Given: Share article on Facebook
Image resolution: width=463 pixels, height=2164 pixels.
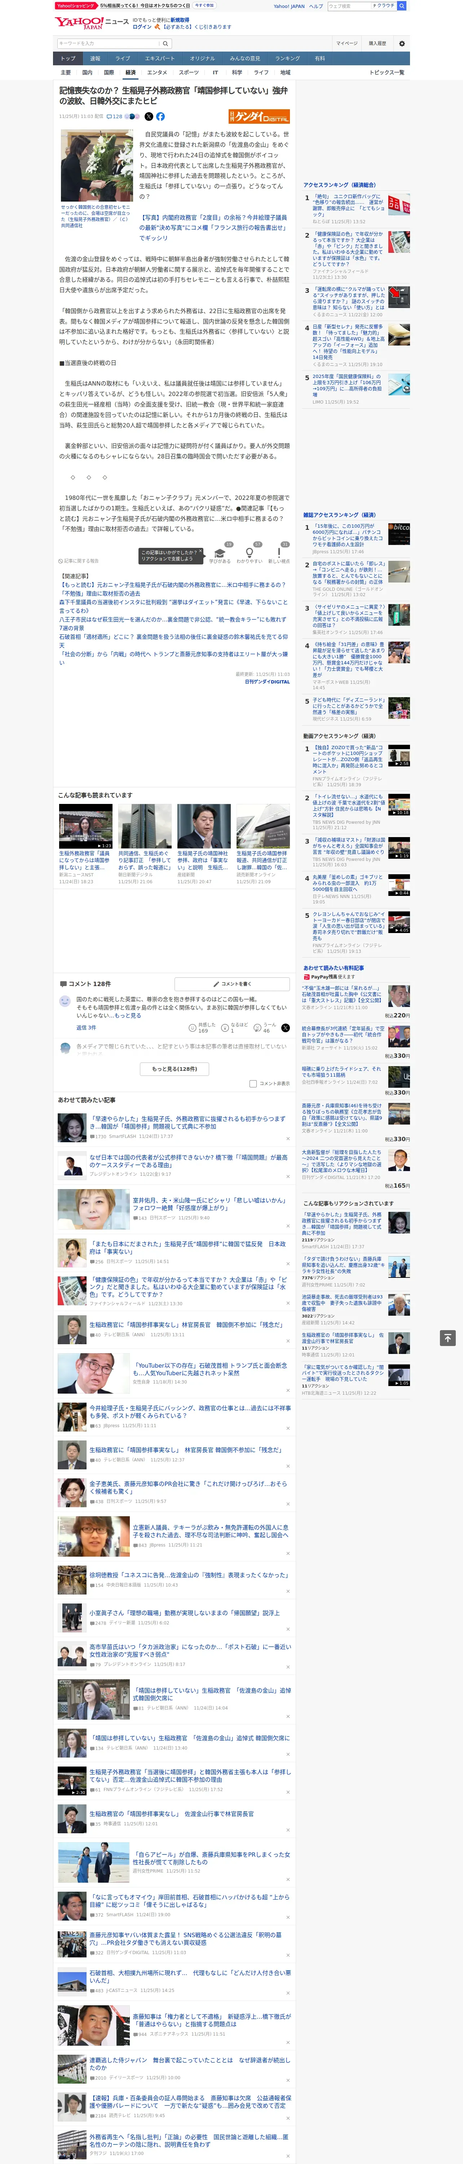Looking at the screenshot, I should pos(160,117).
